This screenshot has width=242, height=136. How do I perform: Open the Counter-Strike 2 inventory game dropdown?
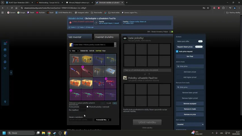tap(92, 45)
